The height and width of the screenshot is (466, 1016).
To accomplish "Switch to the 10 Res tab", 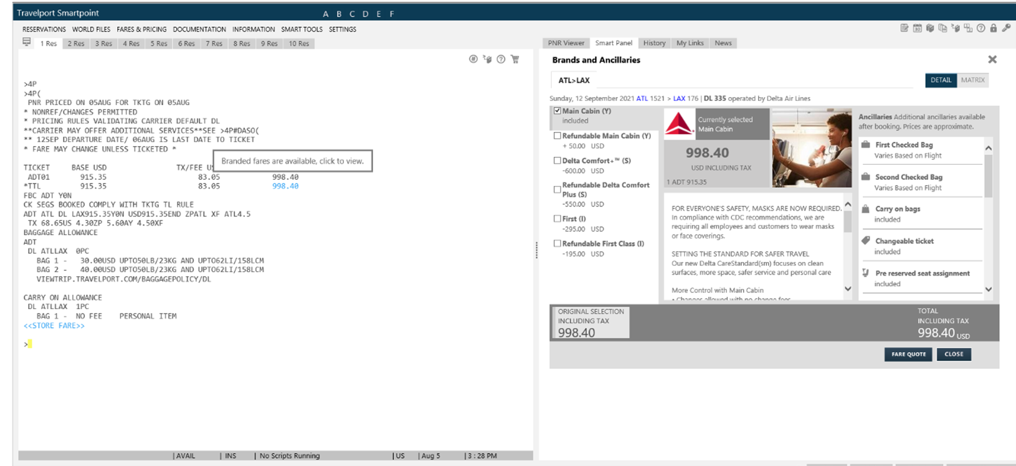I will pyautogui.click(x=299, y=44).
